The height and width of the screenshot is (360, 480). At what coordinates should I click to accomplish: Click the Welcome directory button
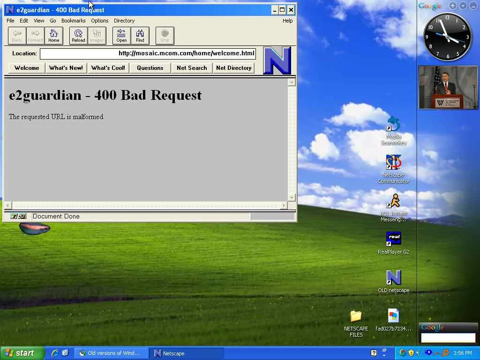click(x=27, y=68)
